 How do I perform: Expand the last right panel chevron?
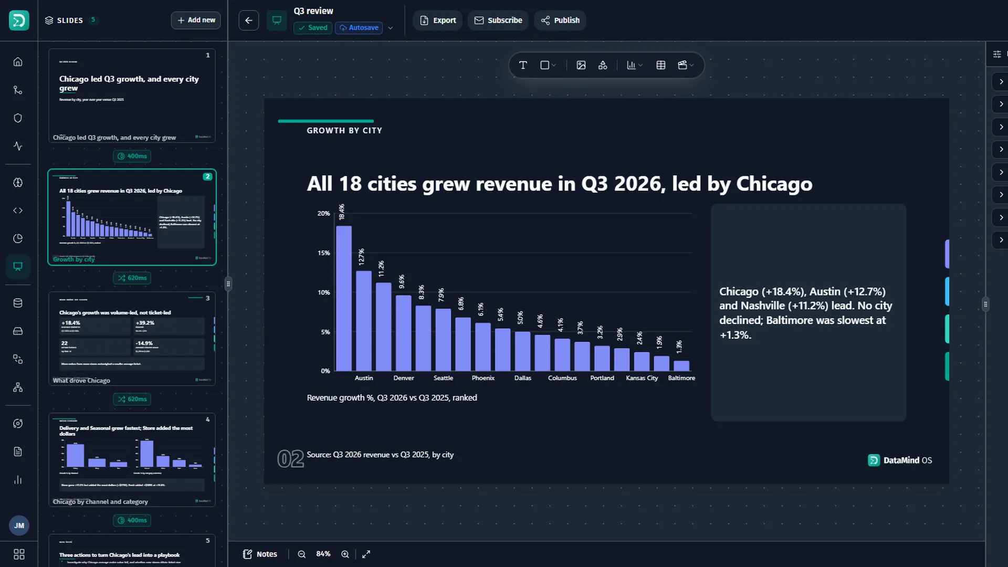tap(1001, 240)
